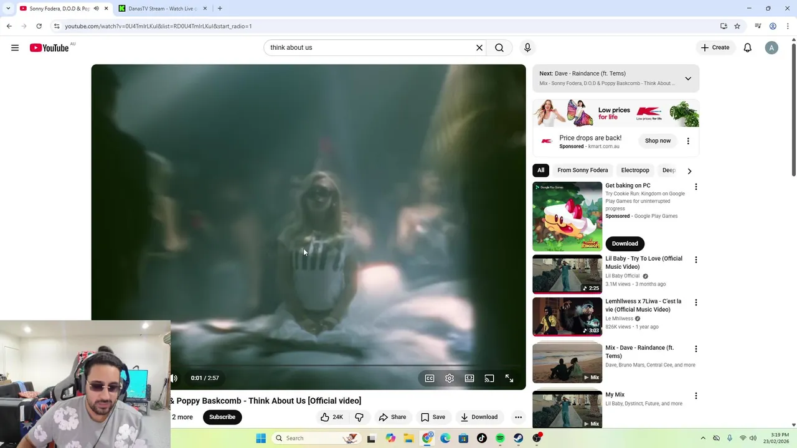Screen dimensions: 797x448
Task: Save the video to a playlist
Action: coord(433,417)
